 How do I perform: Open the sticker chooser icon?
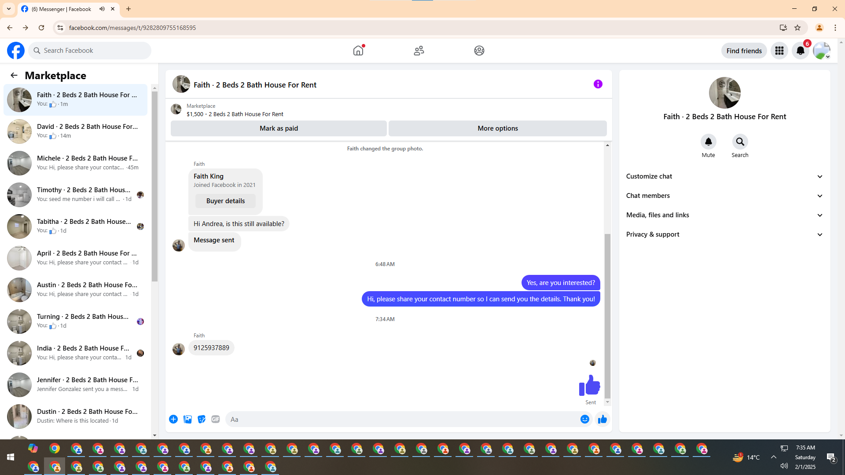point(202,419)
